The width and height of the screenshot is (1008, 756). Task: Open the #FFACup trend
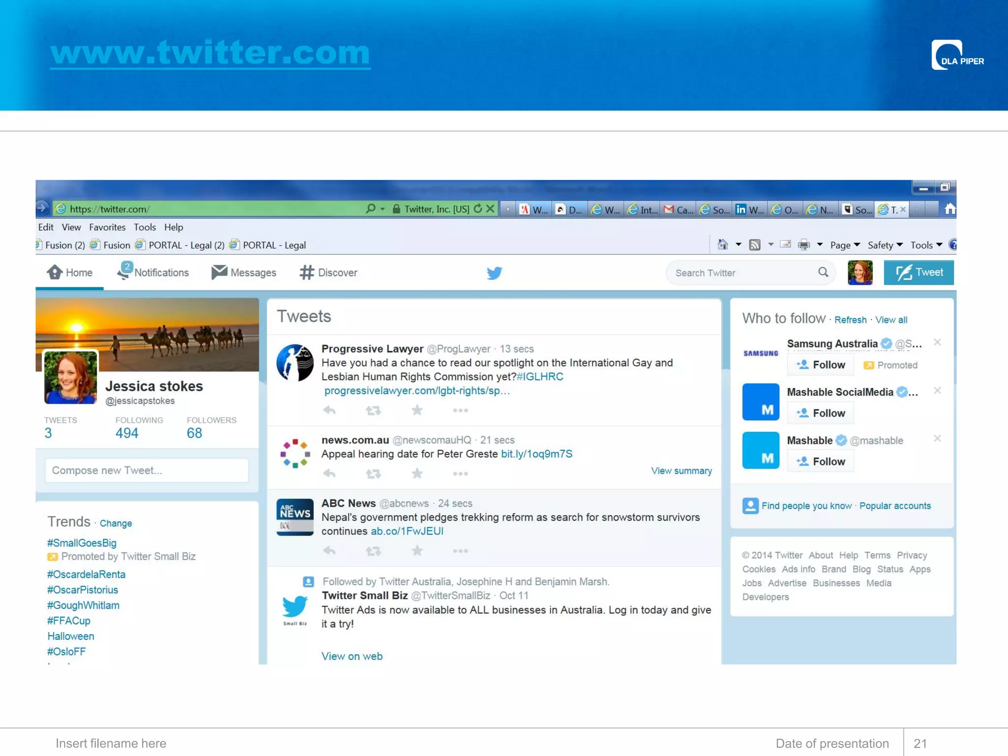68,621
